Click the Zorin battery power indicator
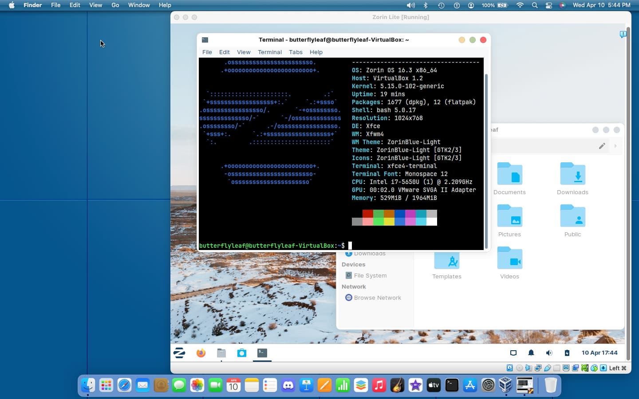 [x=567, y=353]
